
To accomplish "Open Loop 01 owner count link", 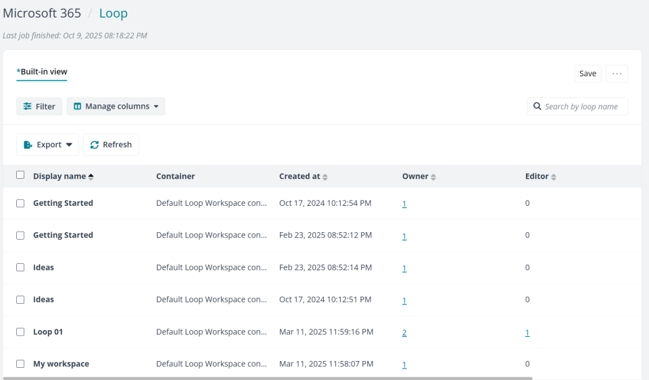I will point(404,333).
